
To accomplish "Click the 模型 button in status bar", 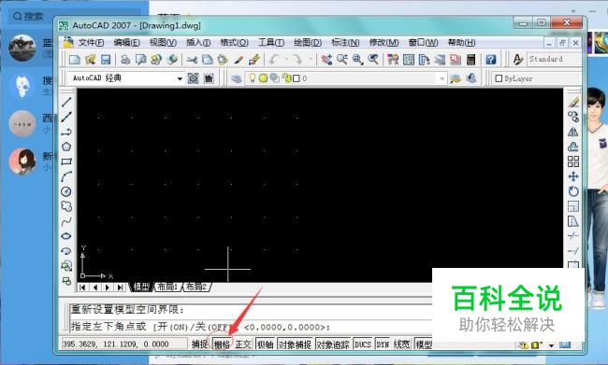I will pos(424,344).
